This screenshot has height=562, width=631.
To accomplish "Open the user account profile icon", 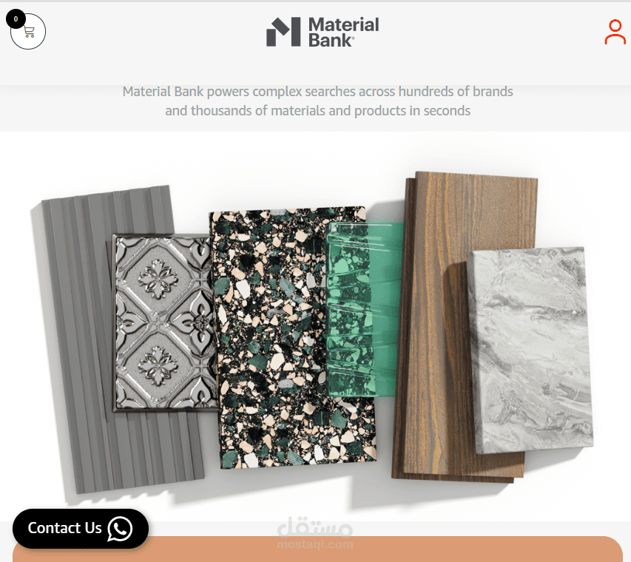I will click(615, 32).
